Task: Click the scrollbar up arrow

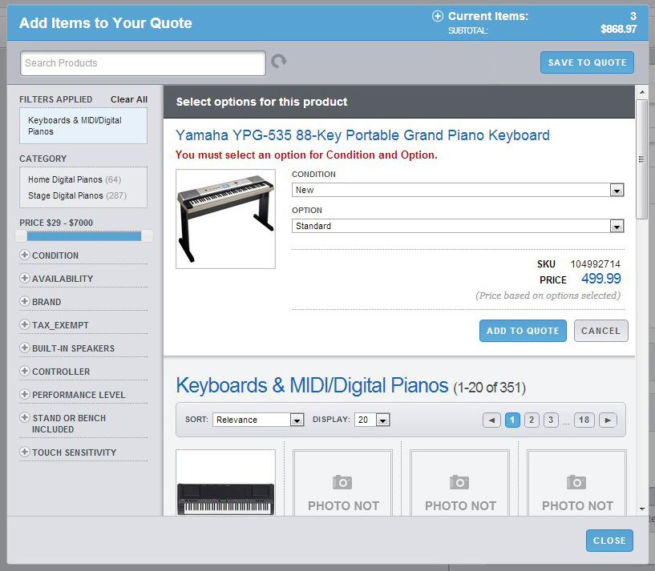Action: [642, 92]
